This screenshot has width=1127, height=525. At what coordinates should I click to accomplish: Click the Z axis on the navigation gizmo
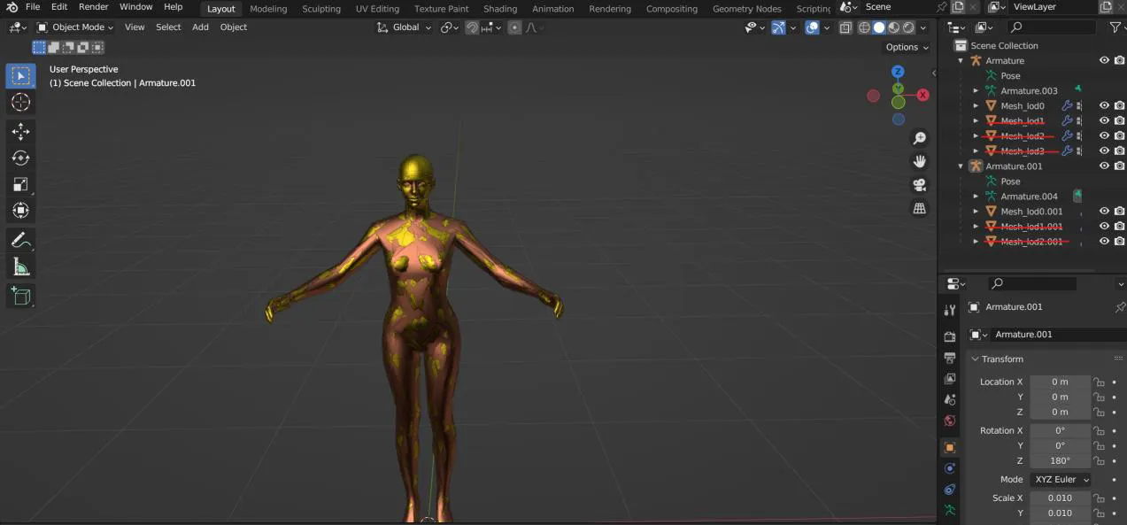898,71
